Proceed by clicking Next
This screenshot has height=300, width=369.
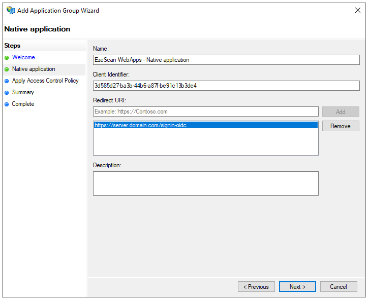[297, 287]
